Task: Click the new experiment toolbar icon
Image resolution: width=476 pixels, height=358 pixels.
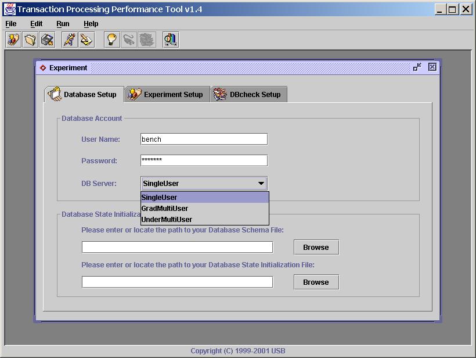Action: coord(13,40)
